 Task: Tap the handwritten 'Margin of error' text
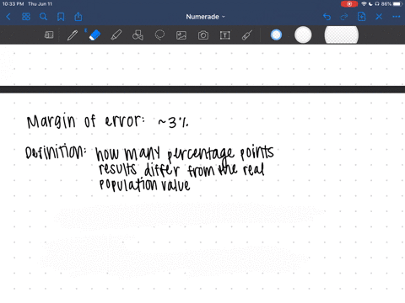point(86,121)
